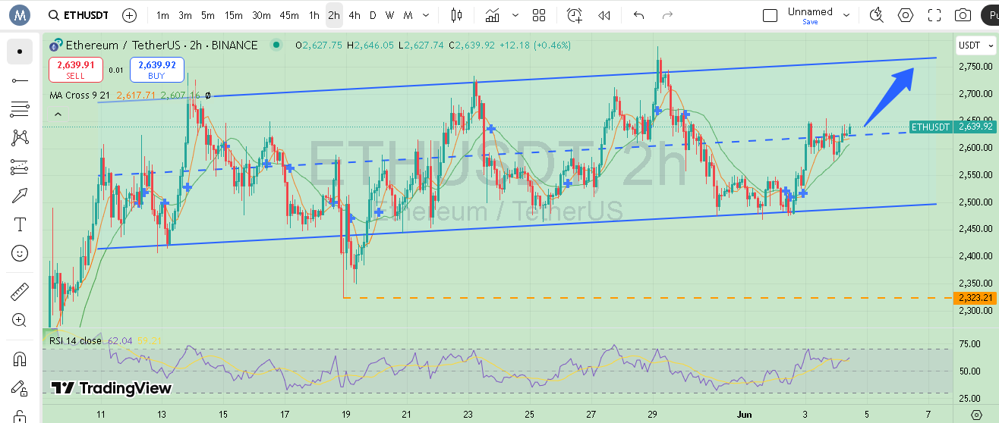Image resolution: width=999 pixels, height=423 pixels.
Task: Switch to the daily D timeframe
Action: click(373, 15)
